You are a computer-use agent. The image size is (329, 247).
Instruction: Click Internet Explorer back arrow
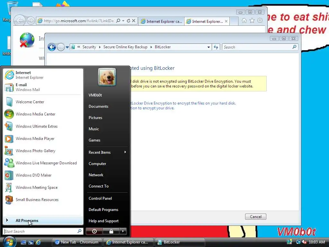click(20, 21)
